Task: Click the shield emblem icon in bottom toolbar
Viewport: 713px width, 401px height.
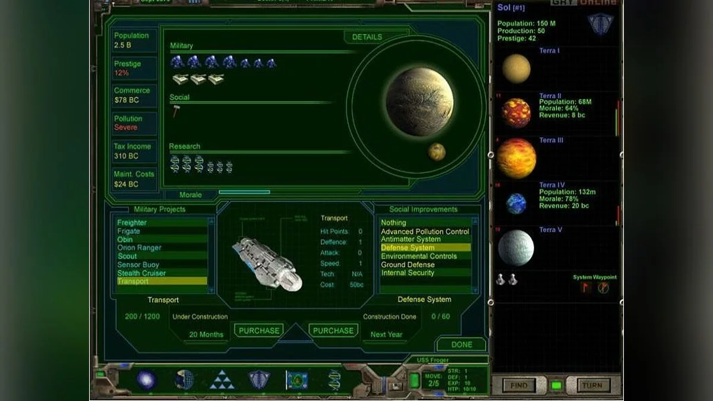Action: (x=259, y=379)
